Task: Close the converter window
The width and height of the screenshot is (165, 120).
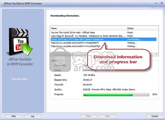Action: point(162,3)
